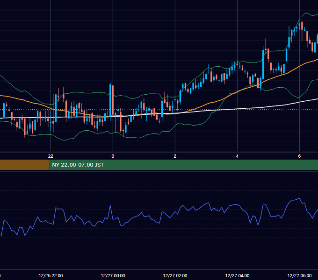Click the 12/27 02:00 date label
This screenshot has width=318, height=280.
pyautogui.click(x=175, y=275)
